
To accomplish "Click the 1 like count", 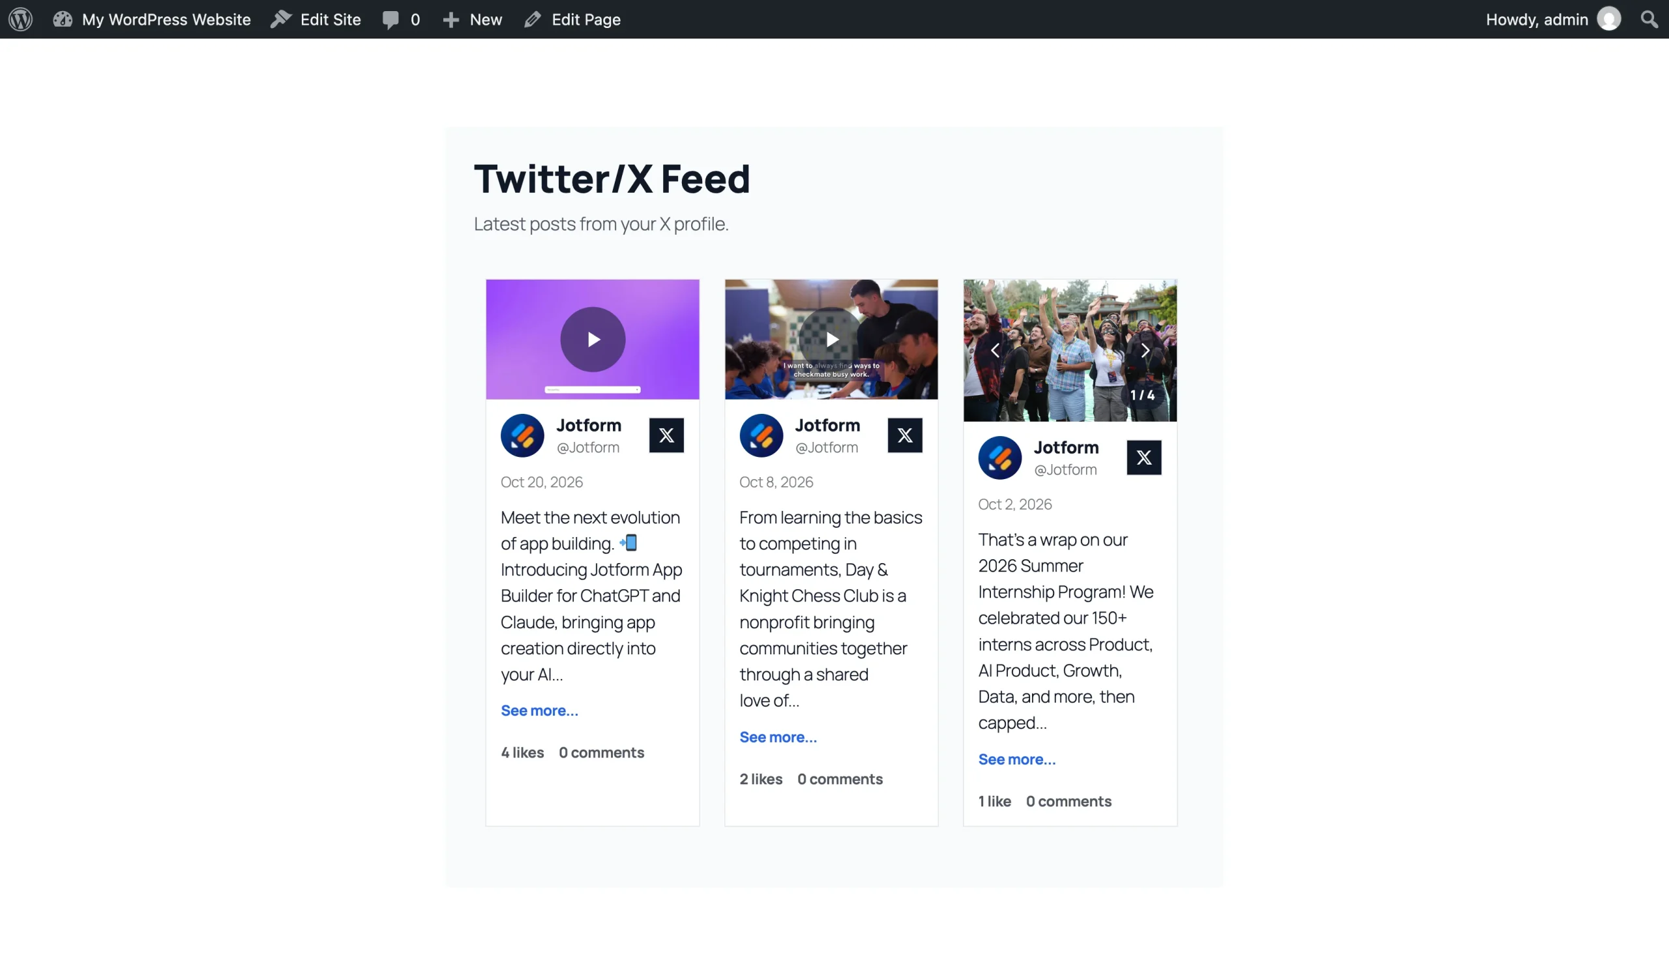I will [x=994, y=802].
